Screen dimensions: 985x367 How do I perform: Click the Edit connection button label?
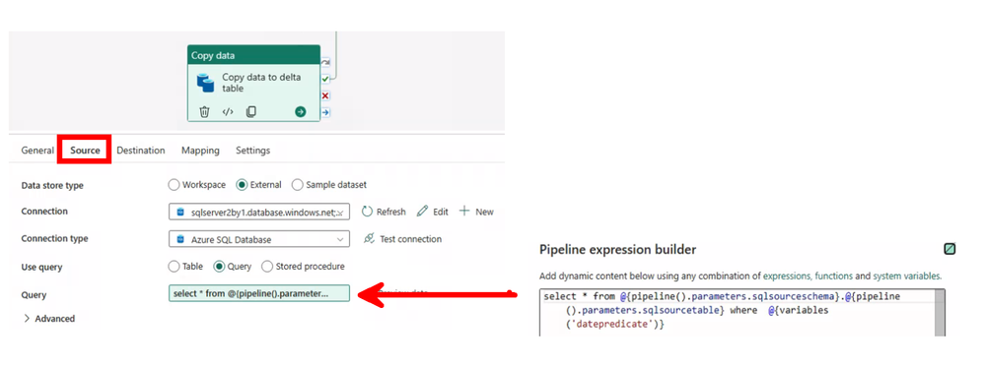441,213
